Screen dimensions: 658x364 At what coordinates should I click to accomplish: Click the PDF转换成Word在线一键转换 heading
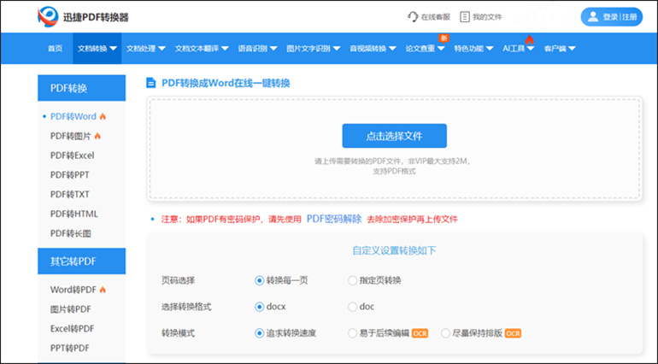[x=226, y=83]
